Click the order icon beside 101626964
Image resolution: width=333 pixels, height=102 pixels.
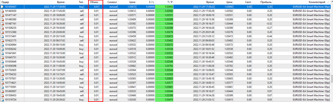click(x=2, y=45)
